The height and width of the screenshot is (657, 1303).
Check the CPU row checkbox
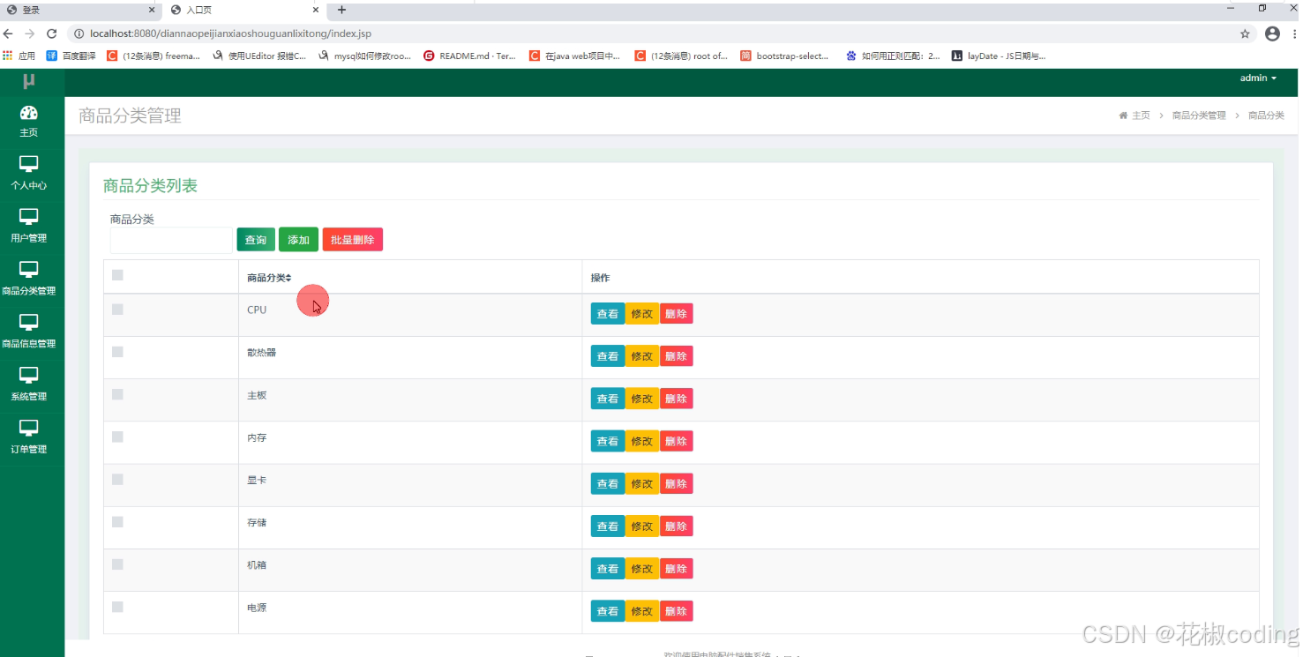pyautogui.click(x=117, y=309)
